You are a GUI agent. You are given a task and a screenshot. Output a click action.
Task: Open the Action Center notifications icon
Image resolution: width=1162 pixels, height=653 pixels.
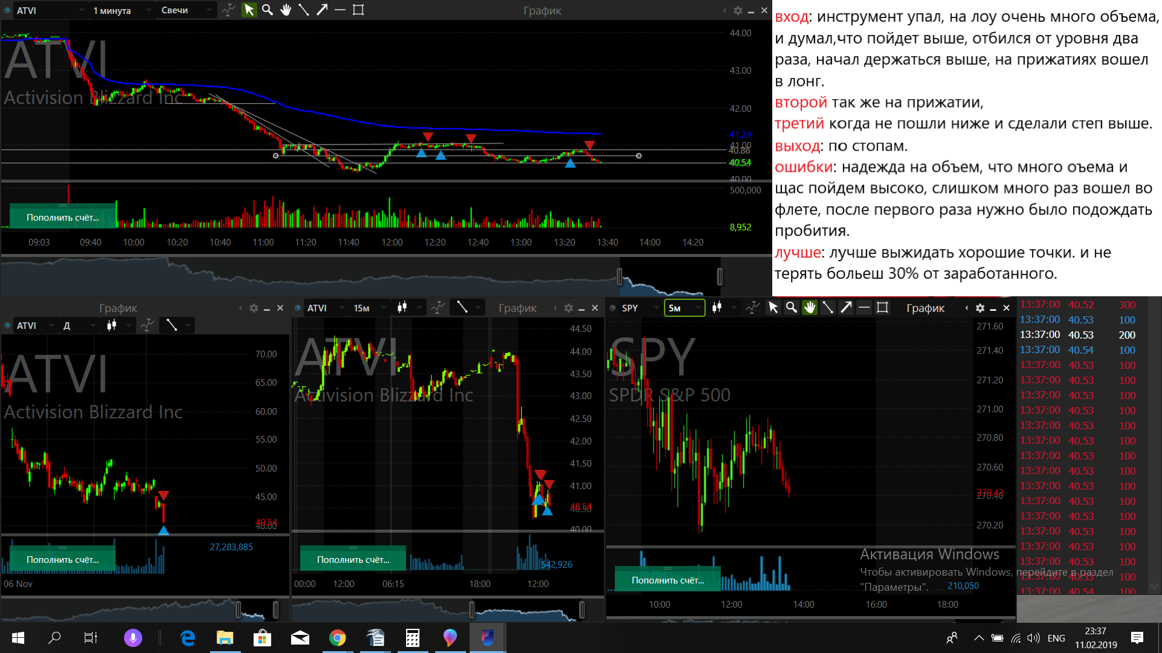coord(1137,637)
